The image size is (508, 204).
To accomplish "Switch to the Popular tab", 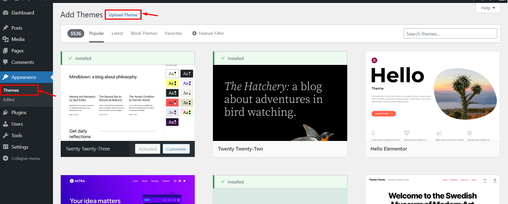I will point(96,33).
